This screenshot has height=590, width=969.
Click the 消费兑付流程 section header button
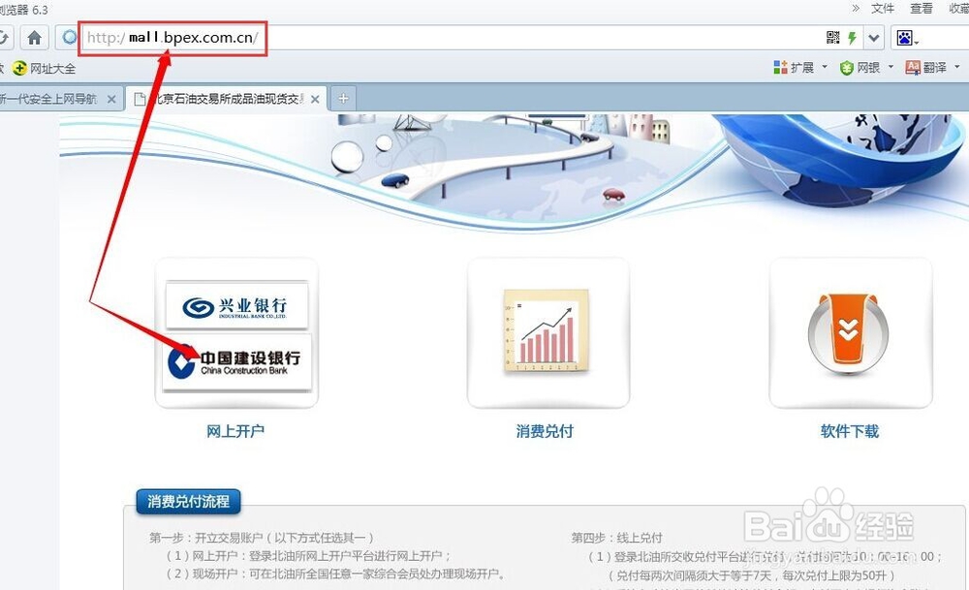click(x=189, y=501)
